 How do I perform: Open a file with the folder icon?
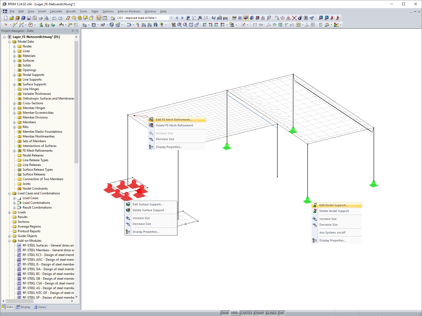tap(12, 18)
